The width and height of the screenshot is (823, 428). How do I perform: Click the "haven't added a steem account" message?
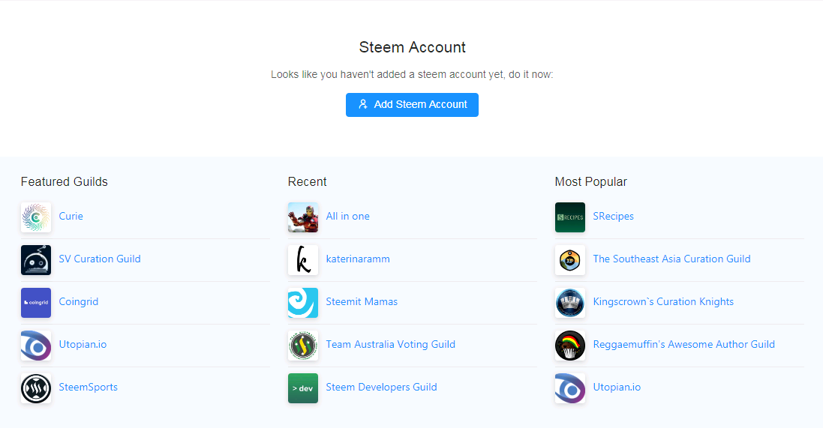[412, 74]
